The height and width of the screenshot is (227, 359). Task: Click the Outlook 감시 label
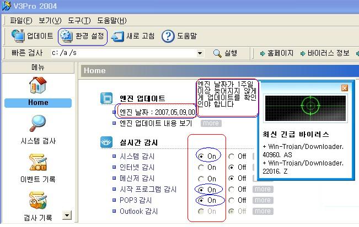coord(139,211)
